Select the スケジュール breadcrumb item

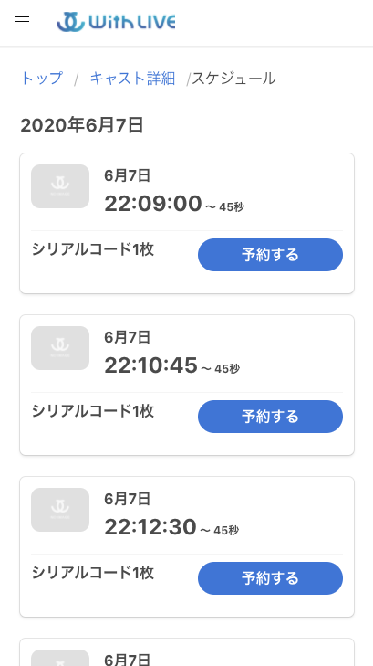coord(233,79)
